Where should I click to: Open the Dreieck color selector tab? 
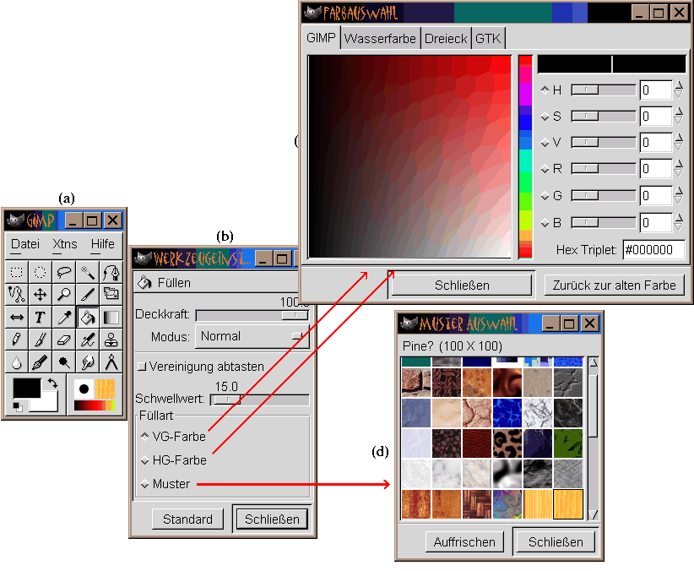coord(445,38)
